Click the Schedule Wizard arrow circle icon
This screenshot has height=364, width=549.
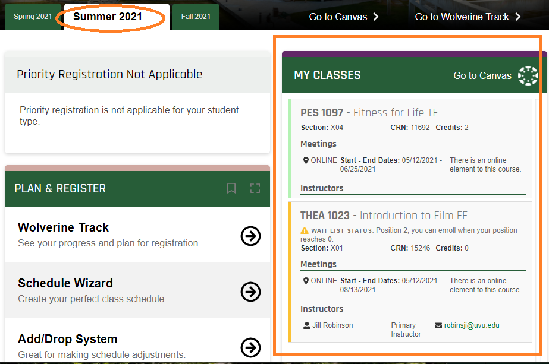(x=250, y=292)
